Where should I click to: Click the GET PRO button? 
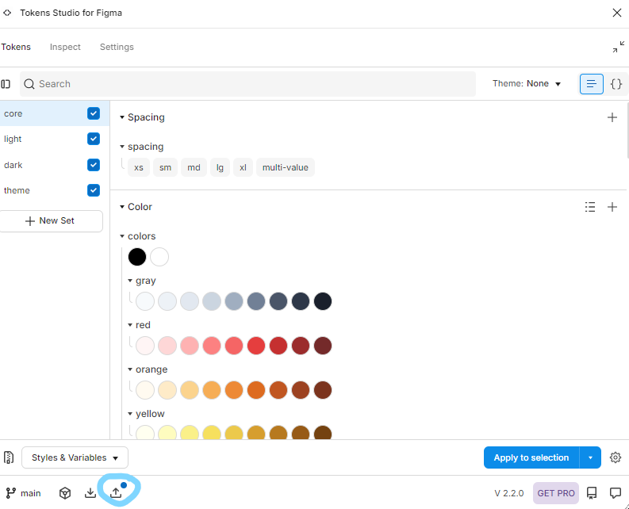pyautogui.click(x=556, y=493)
